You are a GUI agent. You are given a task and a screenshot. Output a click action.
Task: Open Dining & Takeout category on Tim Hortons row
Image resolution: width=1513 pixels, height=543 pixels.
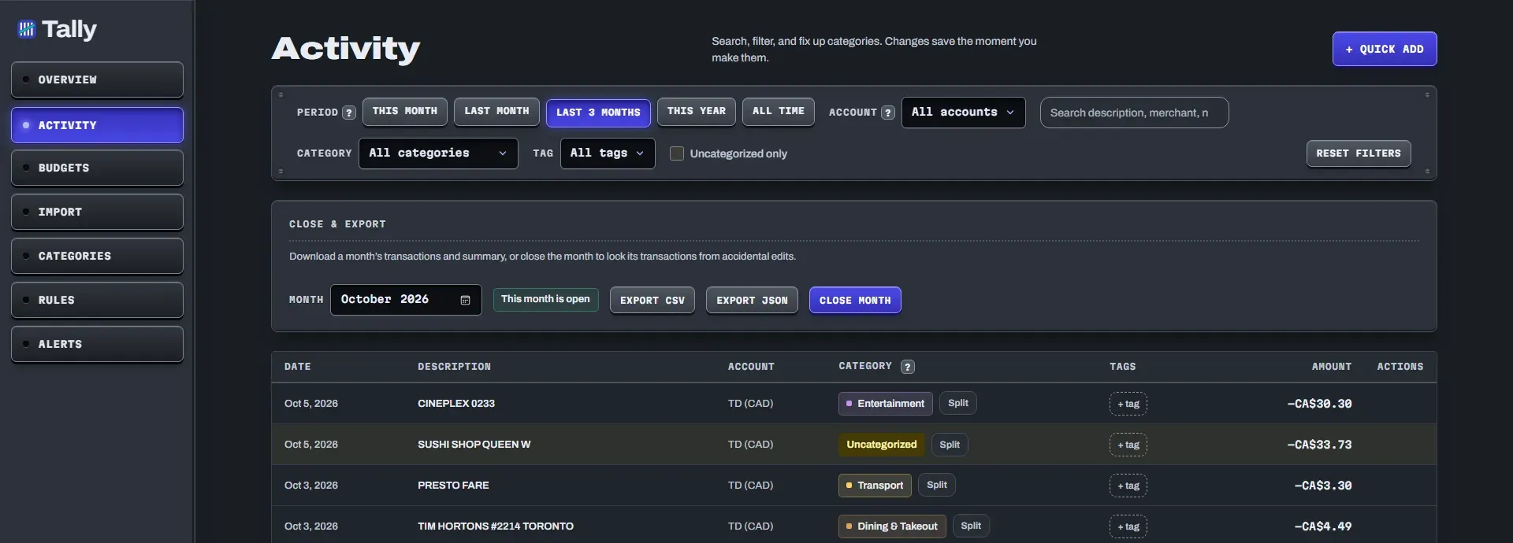click(892, 526)
